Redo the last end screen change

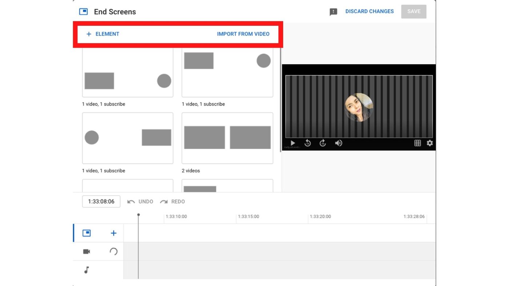pyautogui.click(x=172, y=201)
